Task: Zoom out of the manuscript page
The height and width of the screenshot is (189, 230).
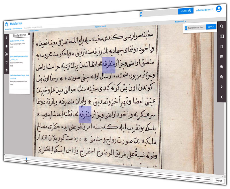Action: coord(222,77)
